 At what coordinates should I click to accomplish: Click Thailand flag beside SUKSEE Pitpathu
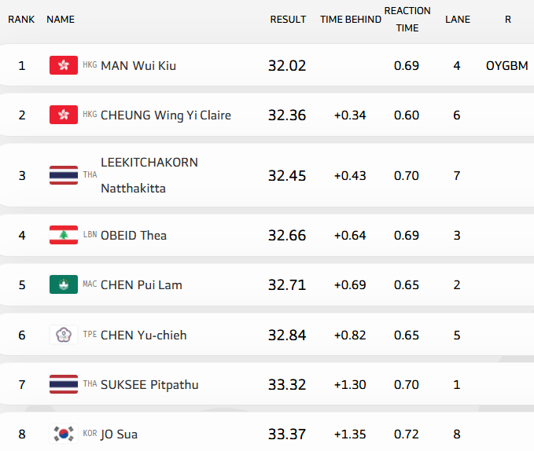(63, 384)
